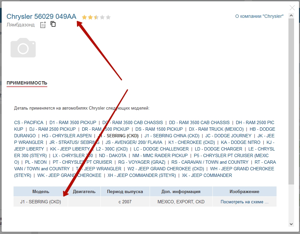Screen dimensions: 300x234
Task: Click MEXICO, EXPORT, CKD table cell
Action: pyautogui.click(x=181, y=202)
